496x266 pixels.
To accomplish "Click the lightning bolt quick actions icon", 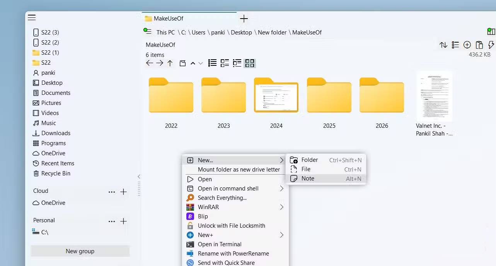I will point(491,45).
